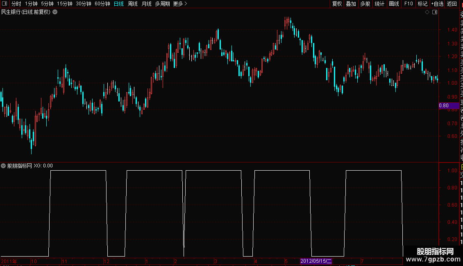The width and height of the screenshot is (463, 266).
Task: Expand the 股朋指标网 indicator dropdown
Action: pyautogui.click(x=3, y=166)
